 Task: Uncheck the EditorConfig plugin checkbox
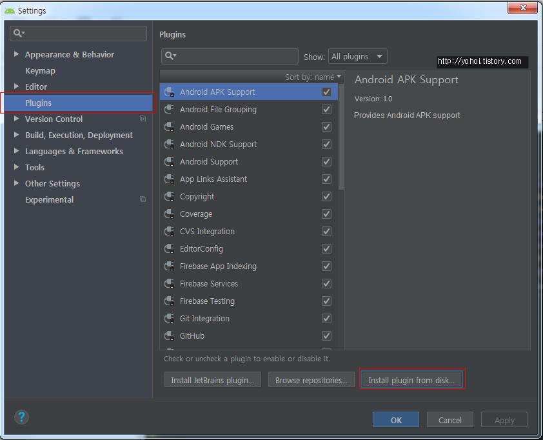[326, 249]
